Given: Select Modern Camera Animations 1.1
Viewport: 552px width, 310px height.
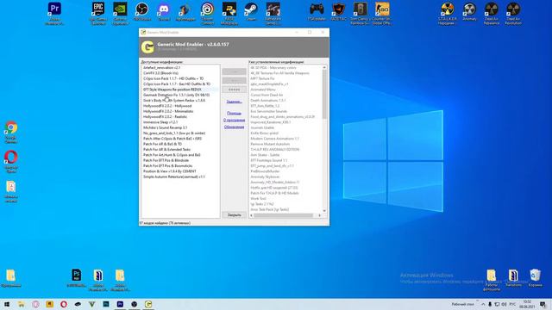Looking at the screenshot, I should pos(274,139).
